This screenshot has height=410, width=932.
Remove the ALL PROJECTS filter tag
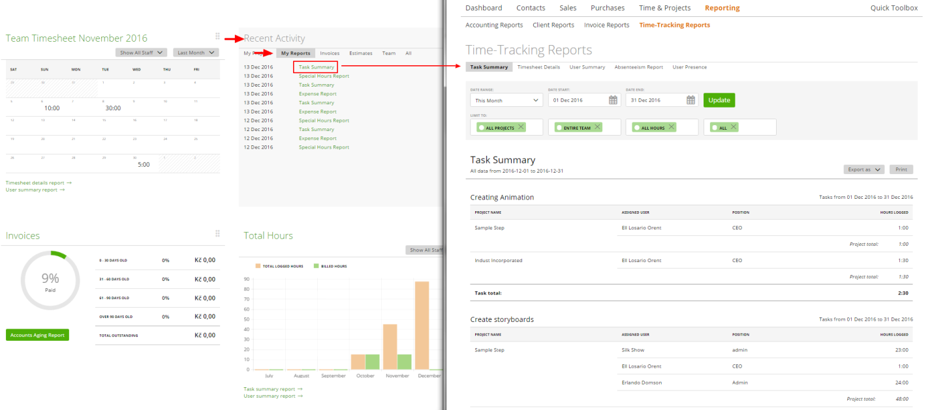[x=521, y=127]
